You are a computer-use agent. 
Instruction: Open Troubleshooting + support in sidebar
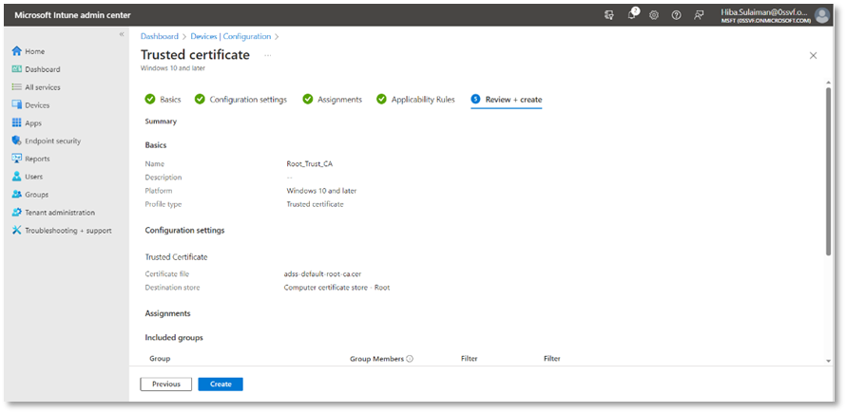click(x=67, y=231)
